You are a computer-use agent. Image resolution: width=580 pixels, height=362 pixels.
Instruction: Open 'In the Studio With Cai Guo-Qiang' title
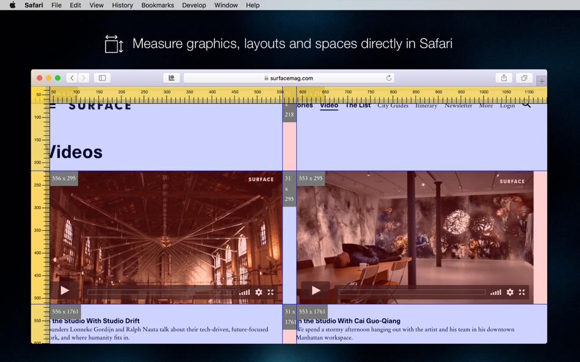coord(349,321)
